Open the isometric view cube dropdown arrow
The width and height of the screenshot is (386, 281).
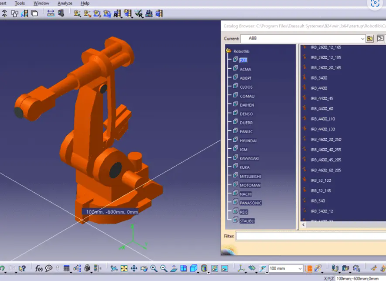(x=198, y=272)
